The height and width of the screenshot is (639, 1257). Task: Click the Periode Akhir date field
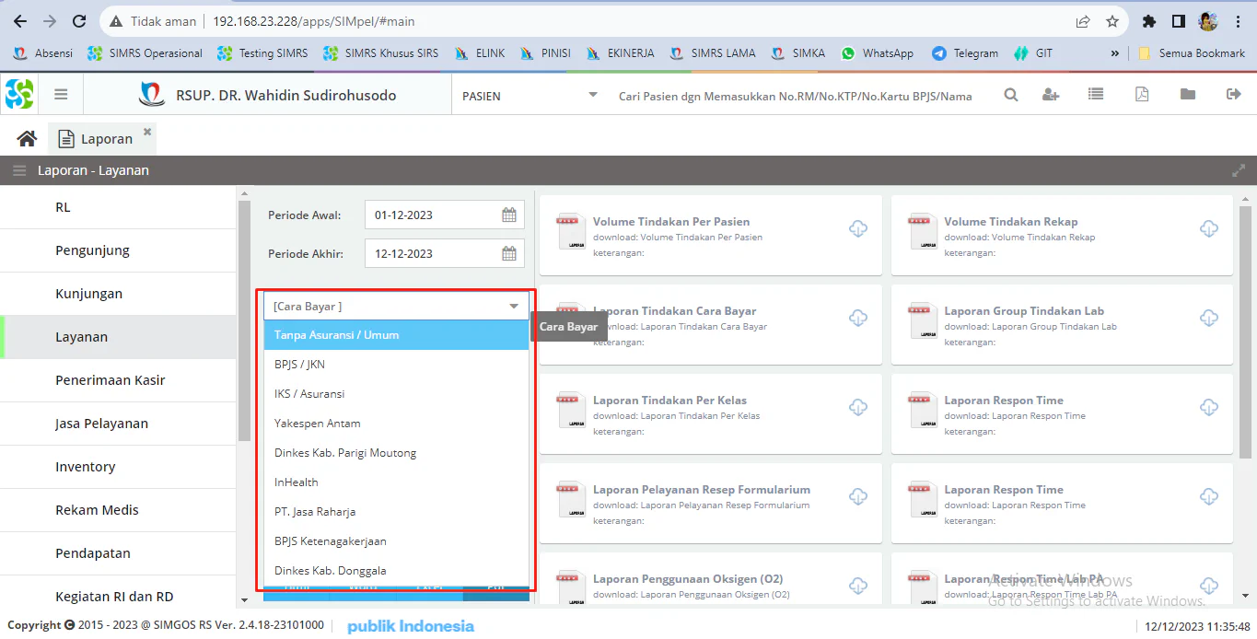point(432,253)
